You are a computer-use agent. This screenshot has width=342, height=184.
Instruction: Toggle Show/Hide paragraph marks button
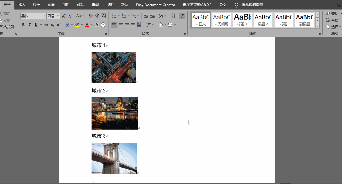(182, 16)
